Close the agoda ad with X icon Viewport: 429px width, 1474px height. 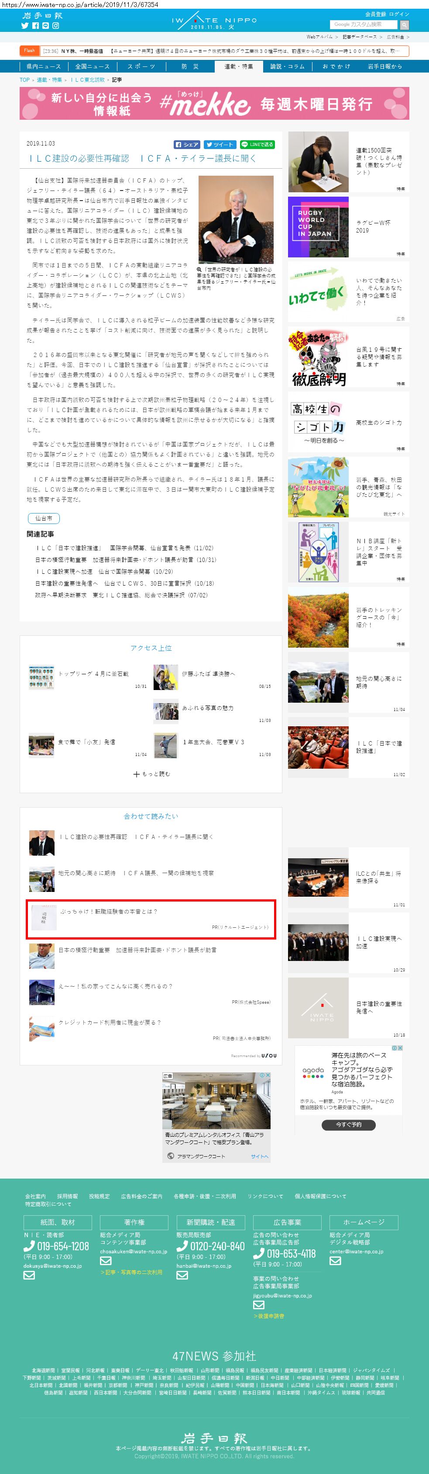tap(401, 1048)
